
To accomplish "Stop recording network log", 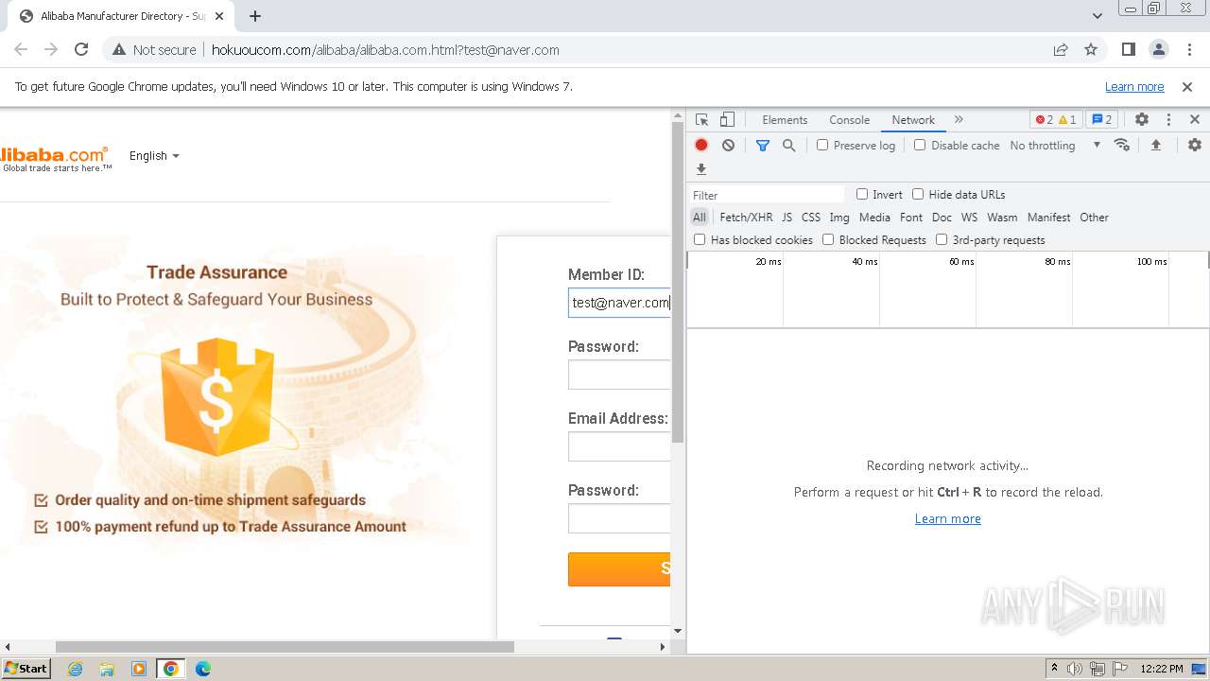I will 701,145.
